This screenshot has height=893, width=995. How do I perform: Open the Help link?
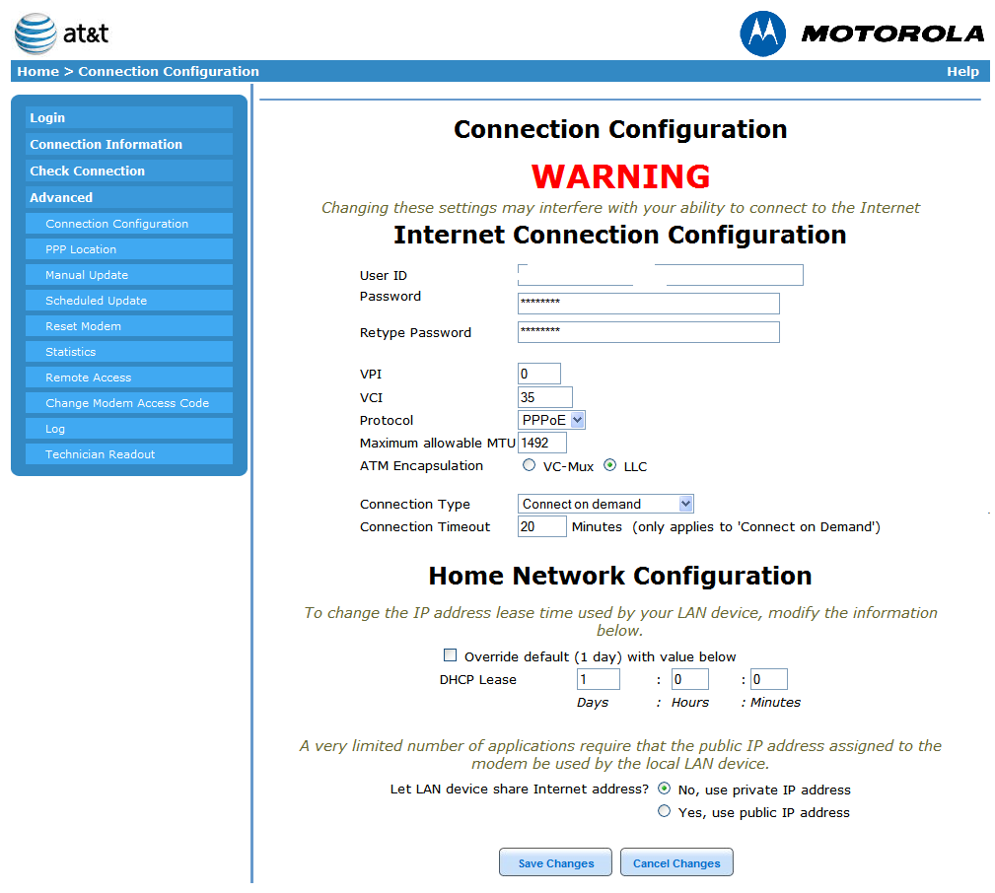coord(961,71)
